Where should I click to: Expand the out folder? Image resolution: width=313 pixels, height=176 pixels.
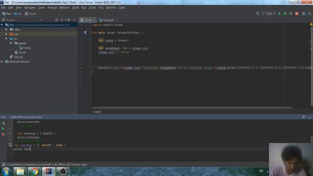pyautogui.click(x=6, y=34)
